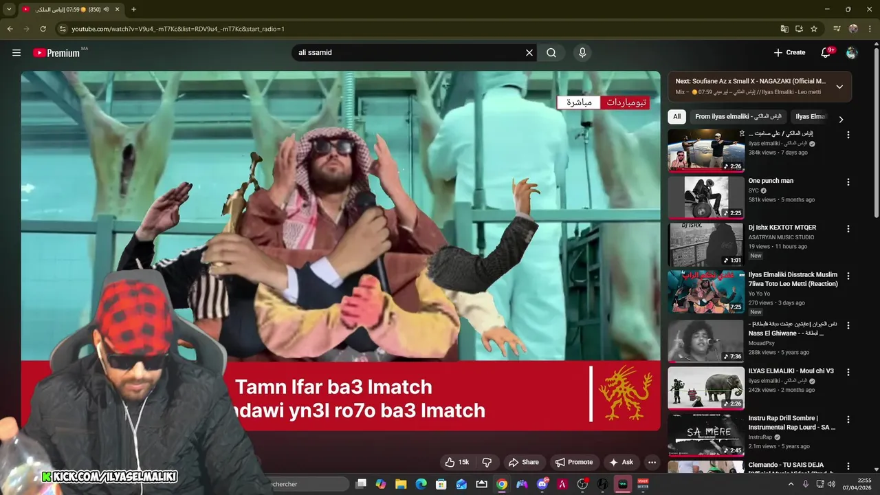This screenshot has height=495, width=880.
Task: Click the Promote button
Action: pyautogui.click(x=574, y=463)
